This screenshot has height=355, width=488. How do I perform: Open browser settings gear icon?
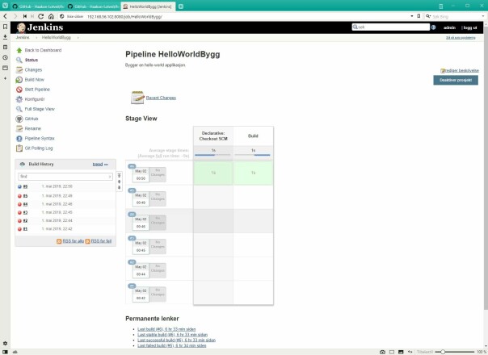pos(6,343)
